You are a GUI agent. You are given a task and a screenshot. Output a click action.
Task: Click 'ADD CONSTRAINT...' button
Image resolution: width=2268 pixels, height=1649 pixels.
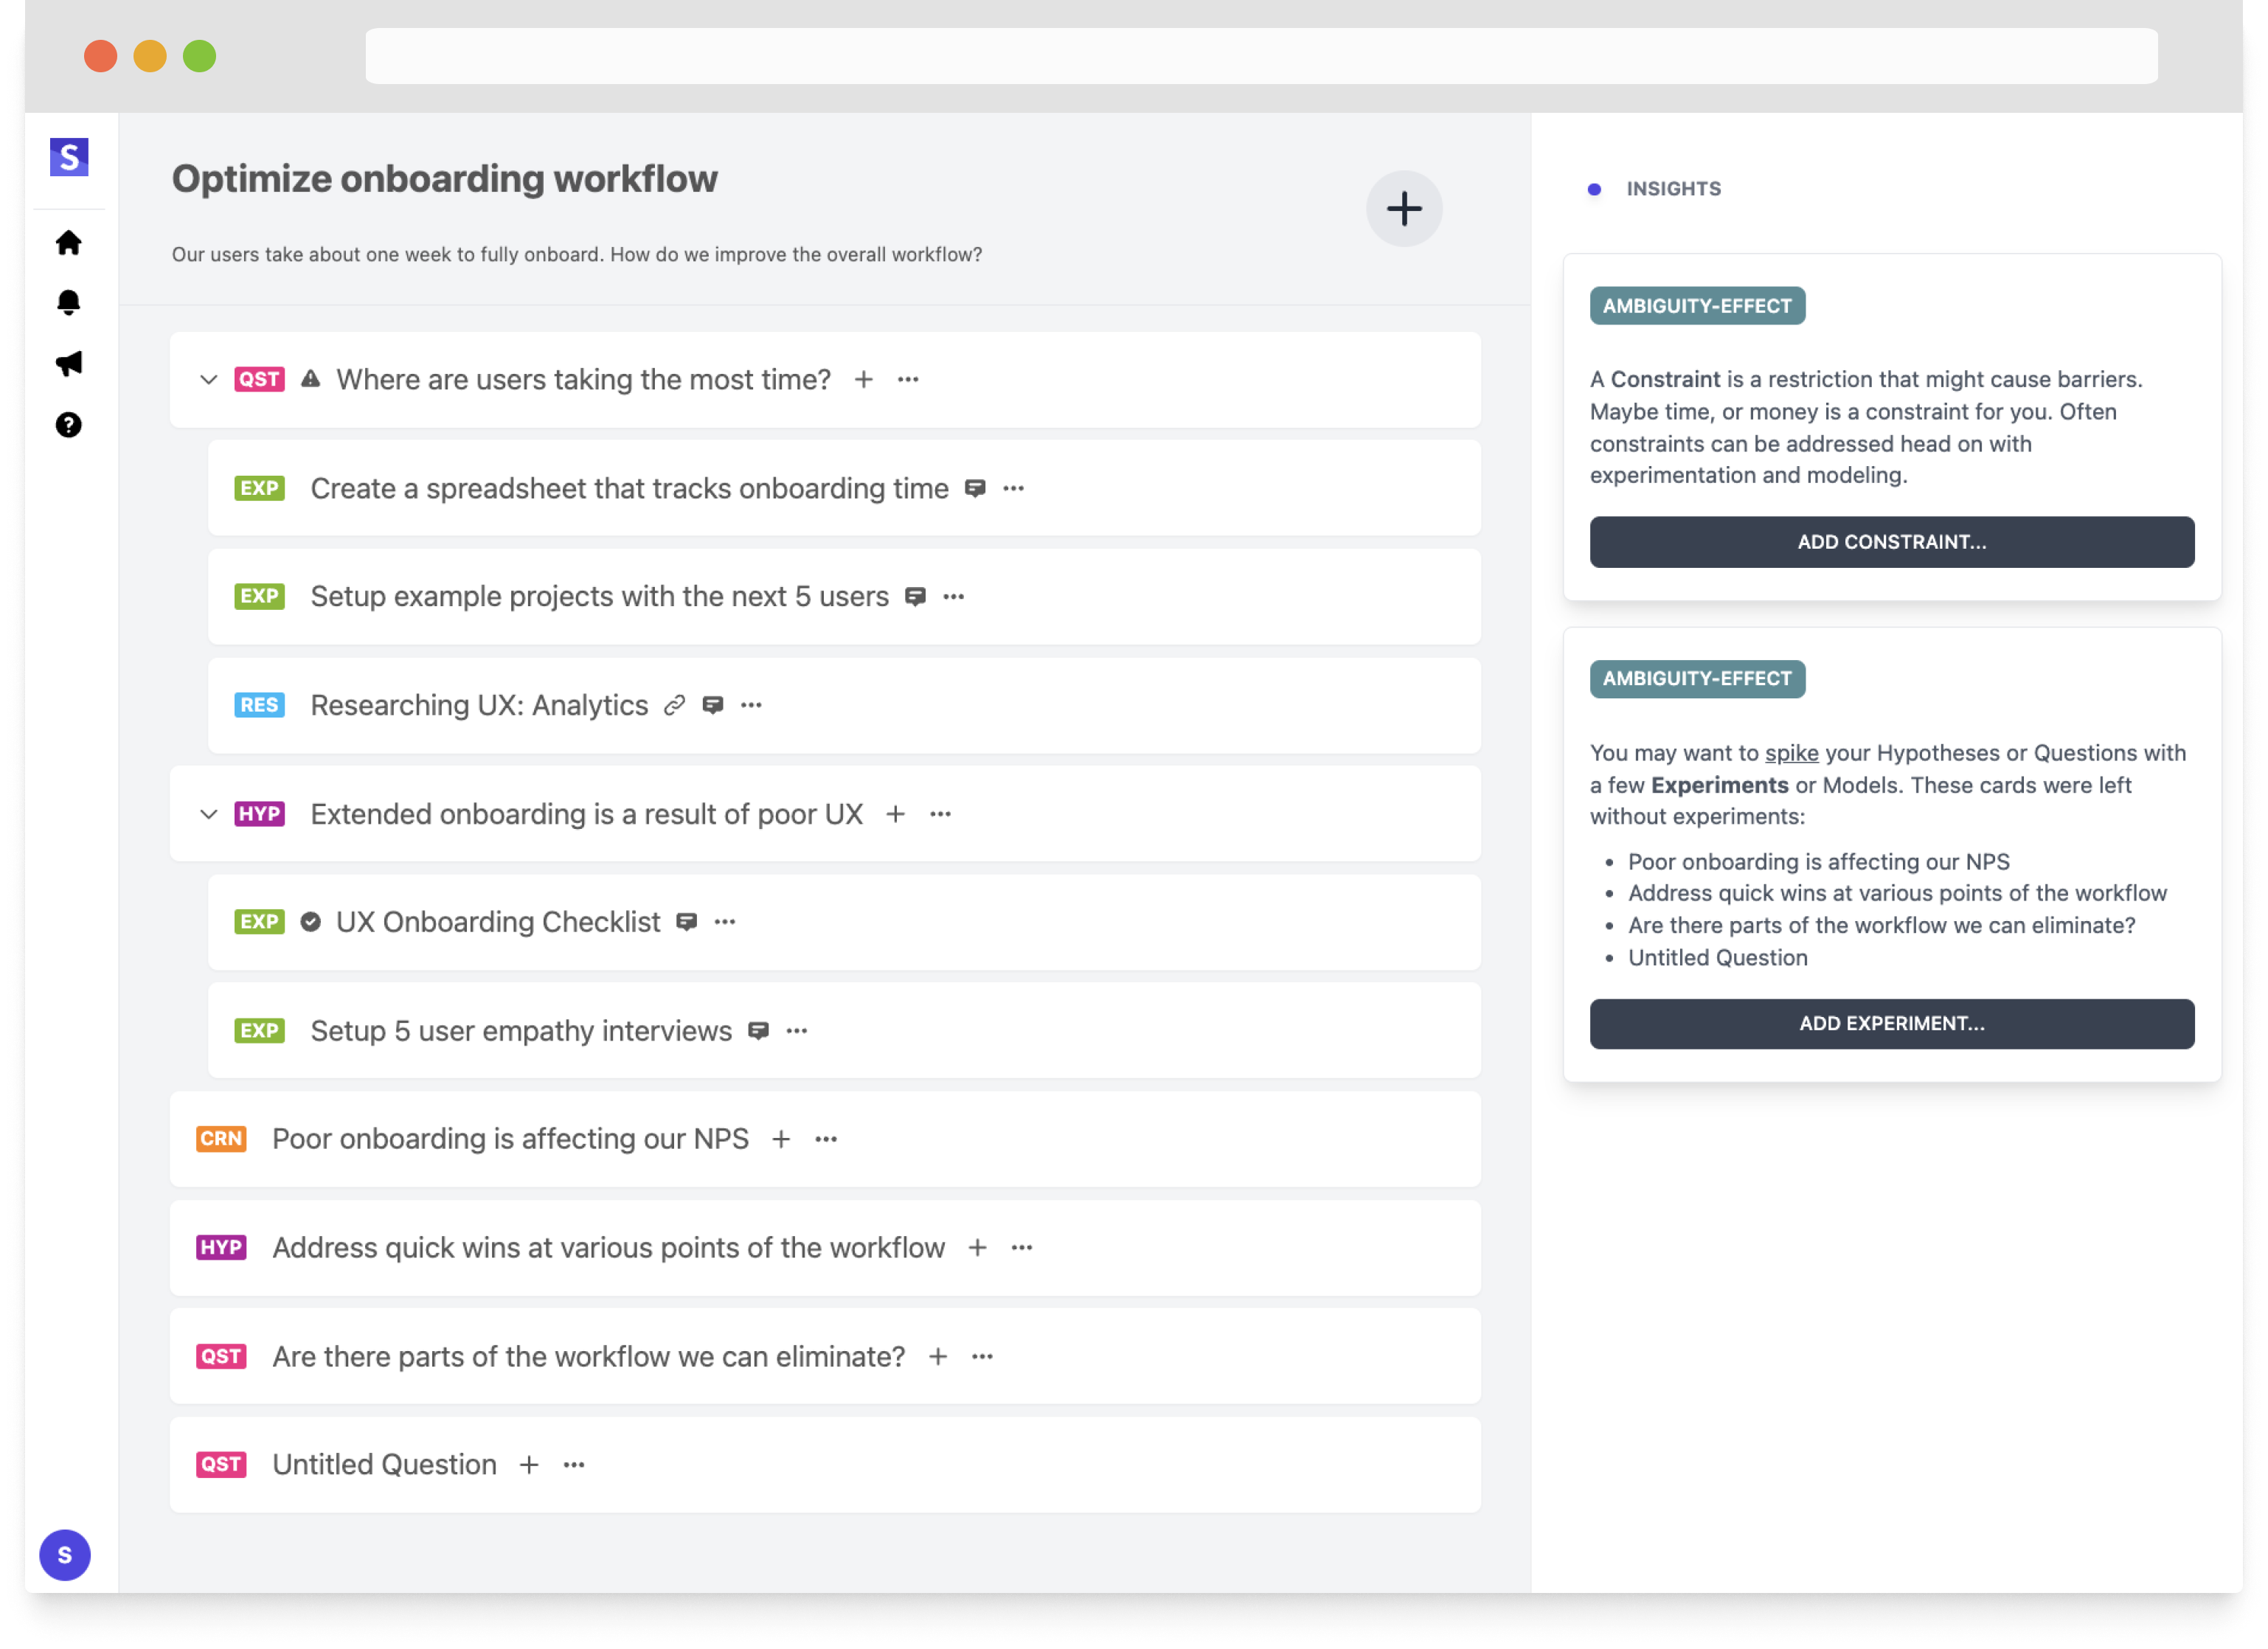tap(1892, 542)
